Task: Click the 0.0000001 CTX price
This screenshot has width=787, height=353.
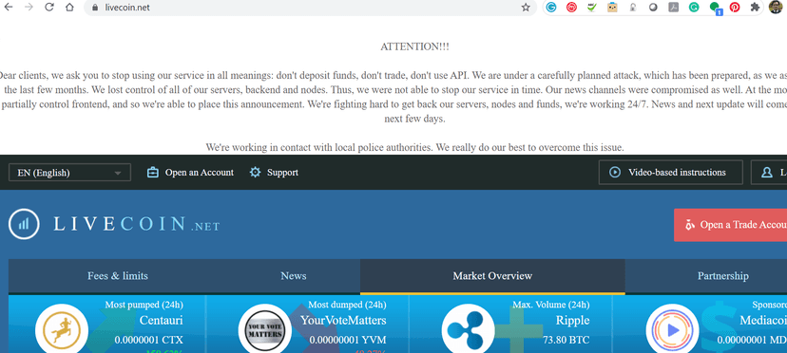Action: coord(148,340)
